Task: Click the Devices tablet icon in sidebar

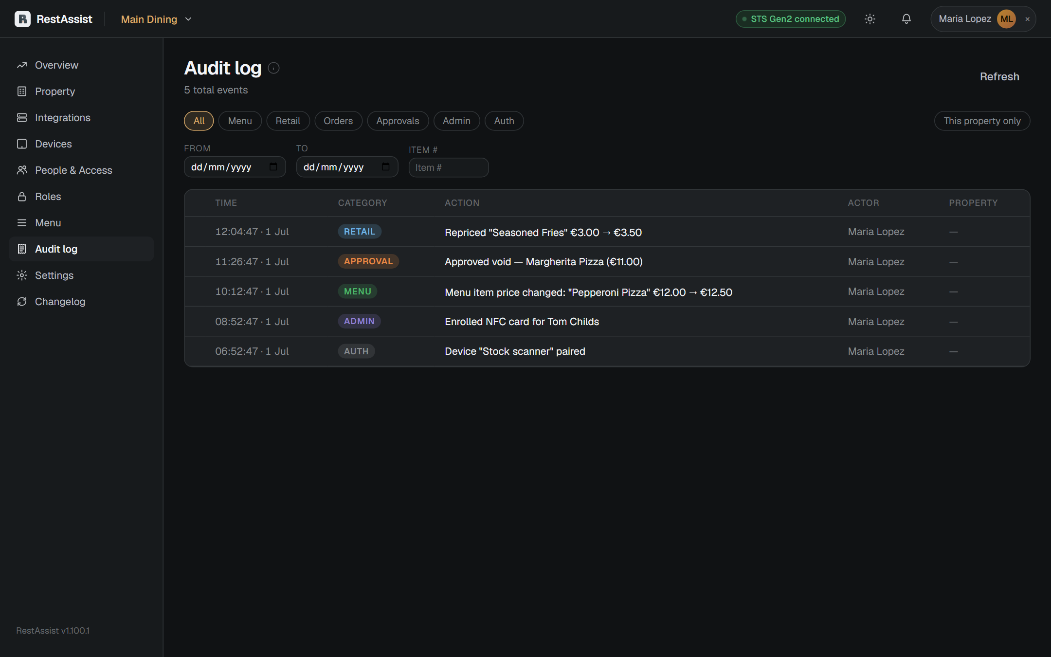Action: pyautogui.click(x=22, y=144)
